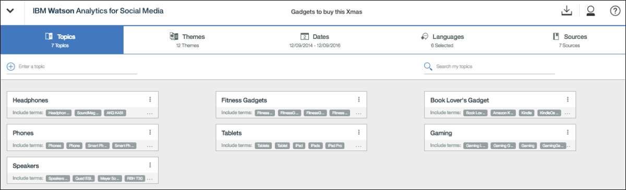Image resolution: width=626 pixels, height=190 pixels.
Task: Open the help question mark icon
Action: click(615, 11)
